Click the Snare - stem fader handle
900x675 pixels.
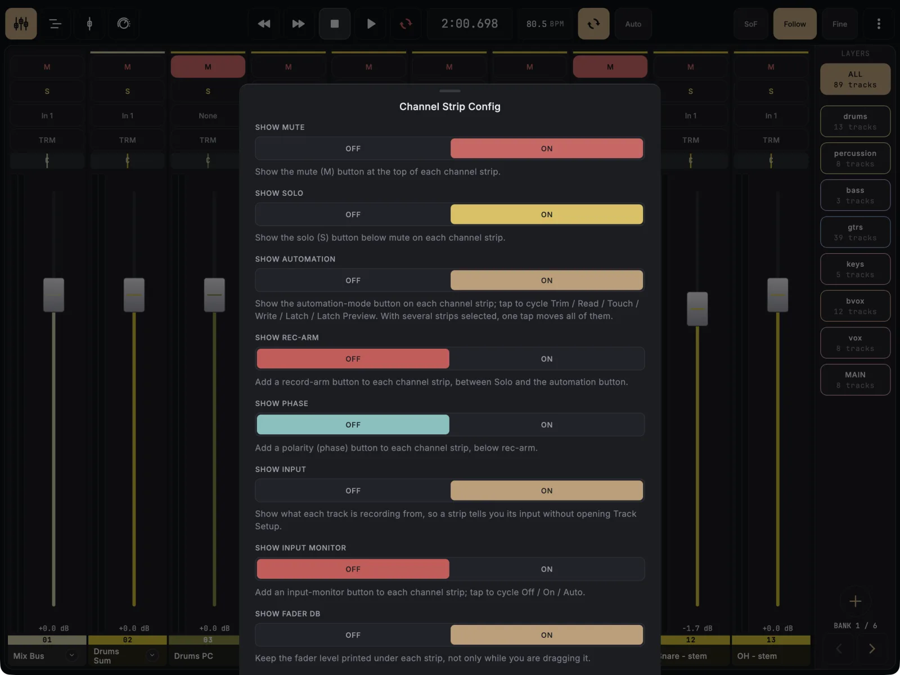point(697,309)
